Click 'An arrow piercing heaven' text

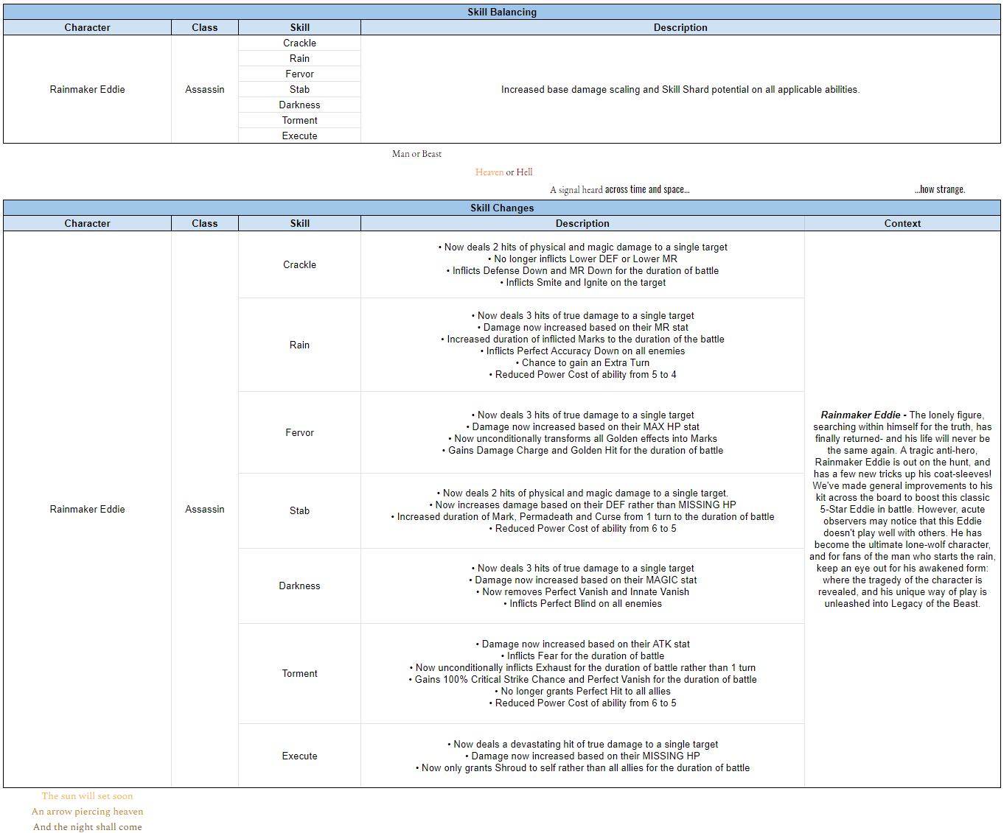coord(87,812)
